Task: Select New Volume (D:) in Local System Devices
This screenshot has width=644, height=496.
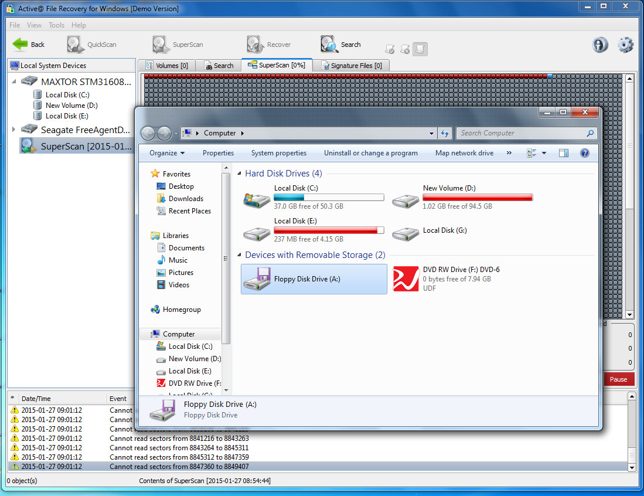Action: pos(71,105)
